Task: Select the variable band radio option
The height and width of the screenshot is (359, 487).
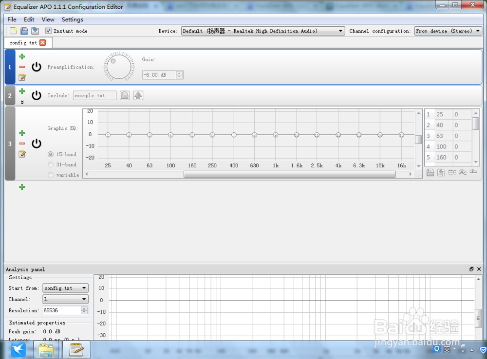Action: tap(51, 175)
